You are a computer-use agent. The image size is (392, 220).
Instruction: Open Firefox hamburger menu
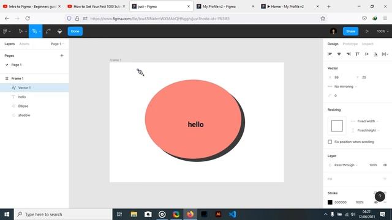tap(385, 18)
